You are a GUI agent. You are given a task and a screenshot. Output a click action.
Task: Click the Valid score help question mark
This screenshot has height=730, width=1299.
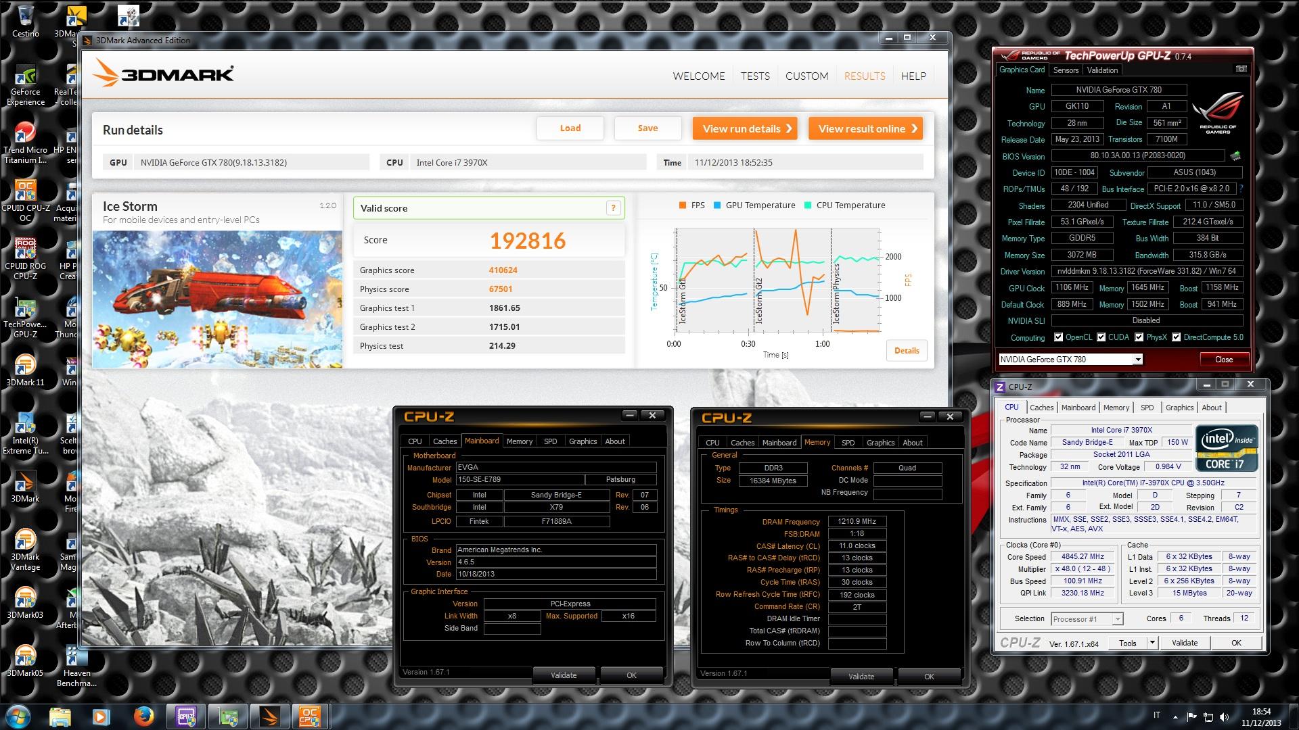pos(613,208)
